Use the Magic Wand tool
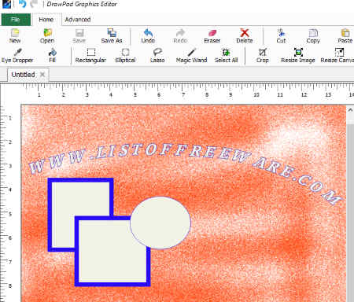 (191, 56)
